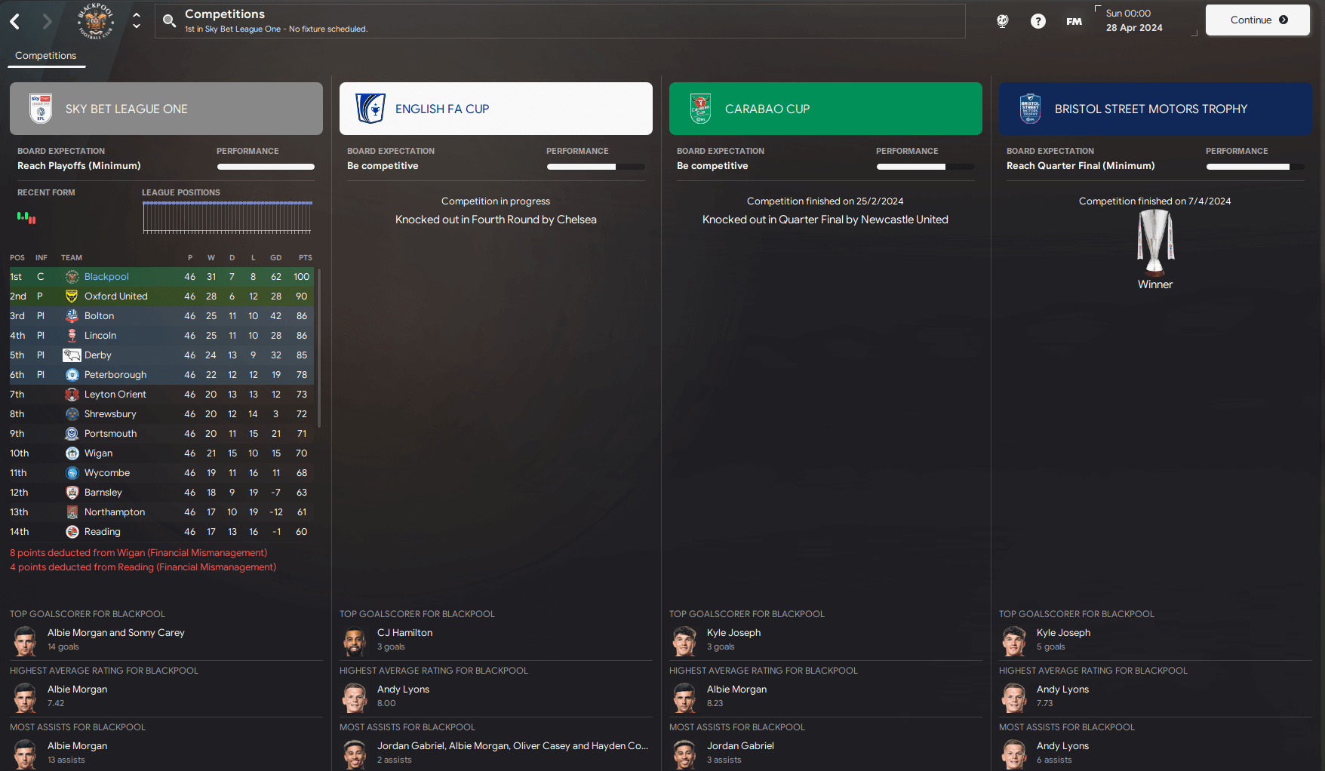The height and width of the screenshot is (771, 1325).
Task: Select the Competitions tab
Action: (x=45, y=56)
